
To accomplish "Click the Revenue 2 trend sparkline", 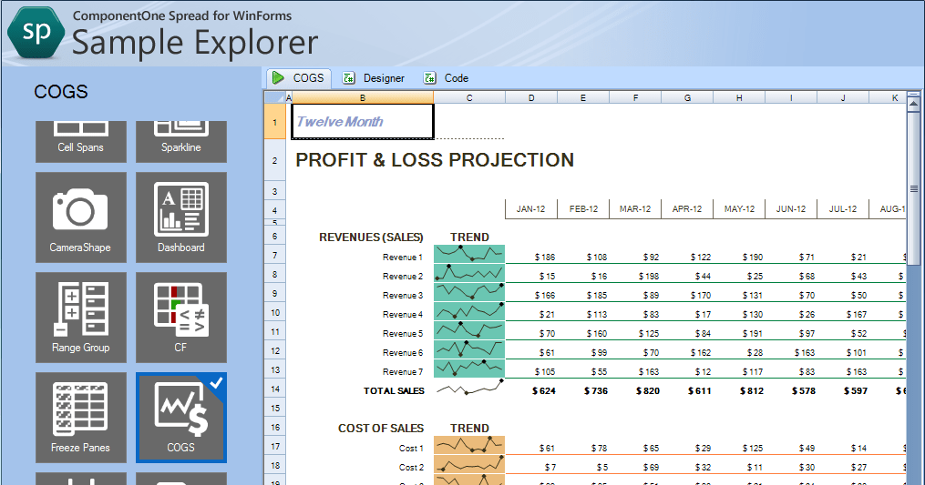I will pos(469,273).
